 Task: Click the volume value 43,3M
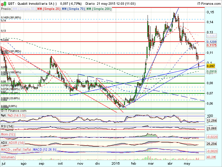[211, 157]
